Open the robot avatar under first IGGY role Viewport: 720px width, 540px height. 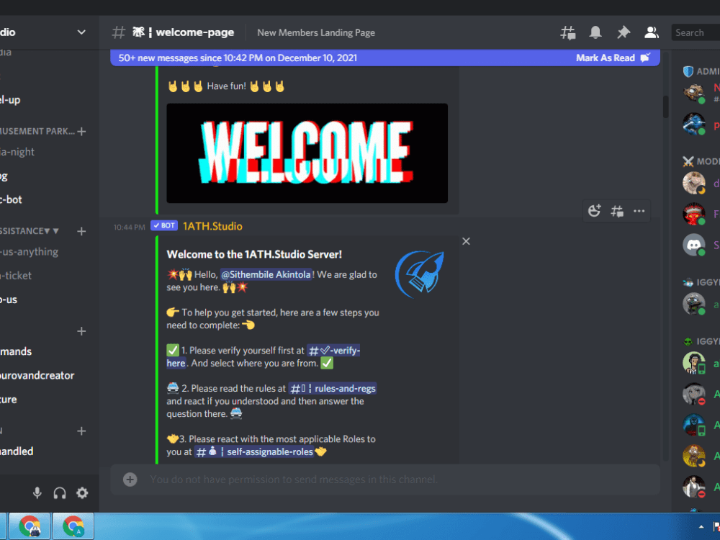point(693,304)
